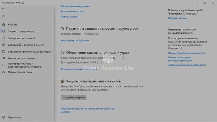Click heading Параметры защиты от вирусов и других угроз
Screen dimensions: 217x122
click(102, 28)
